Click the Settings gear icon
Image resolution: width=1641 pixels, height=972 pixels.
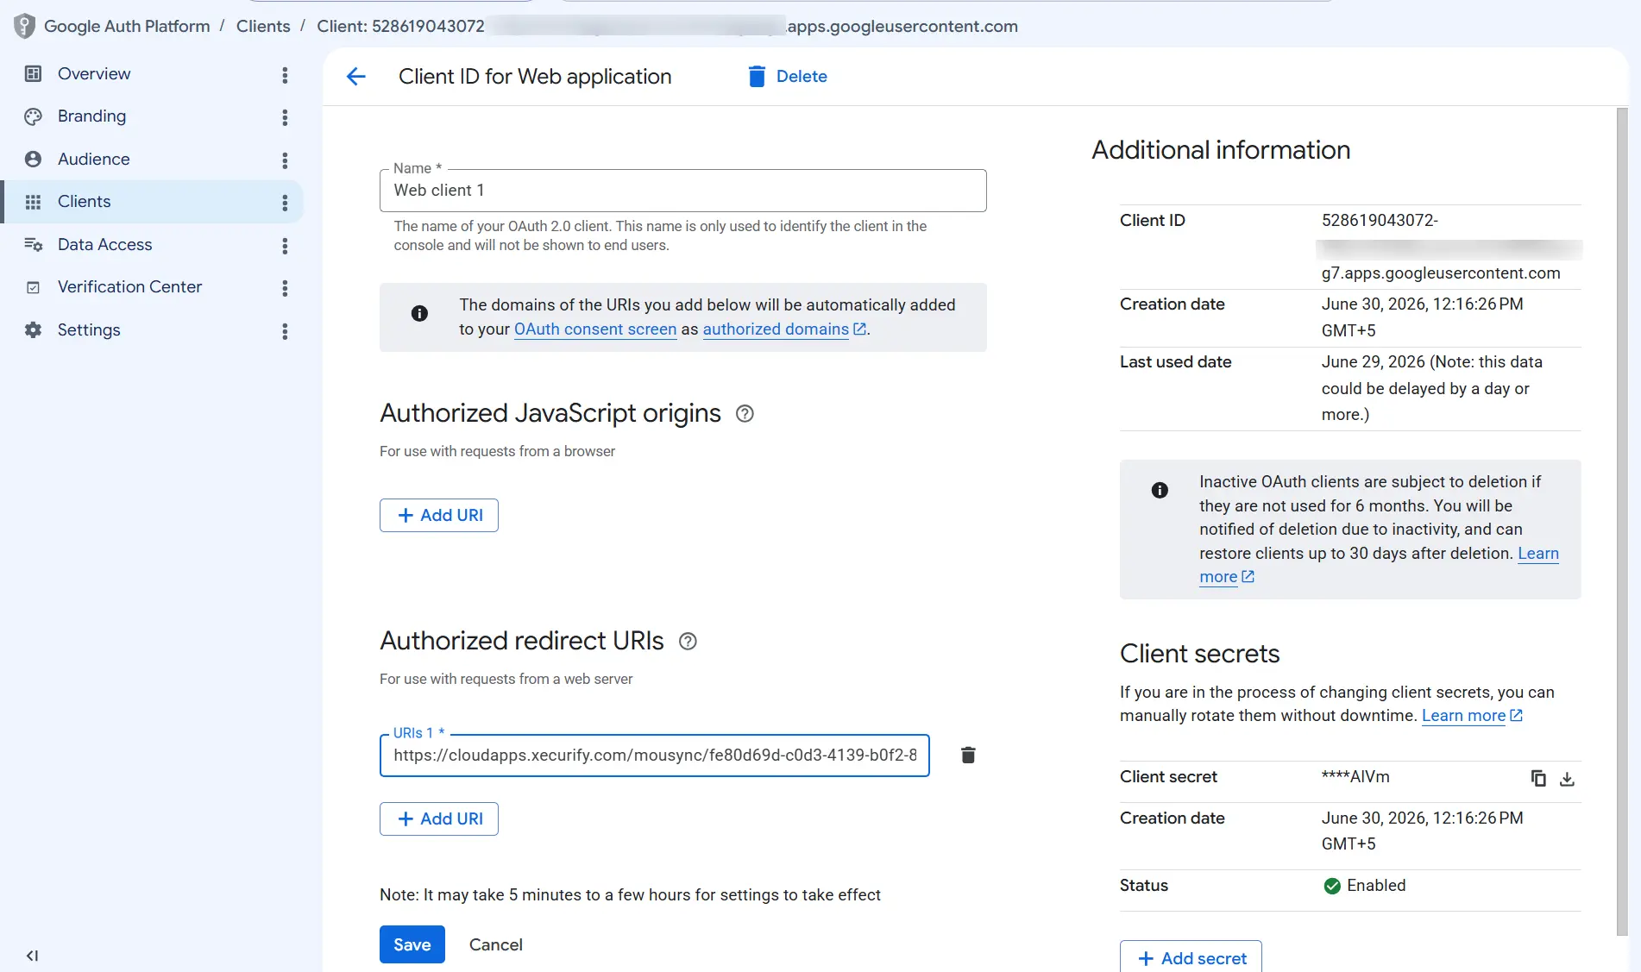pyautogui.click(x=33, y=329)
